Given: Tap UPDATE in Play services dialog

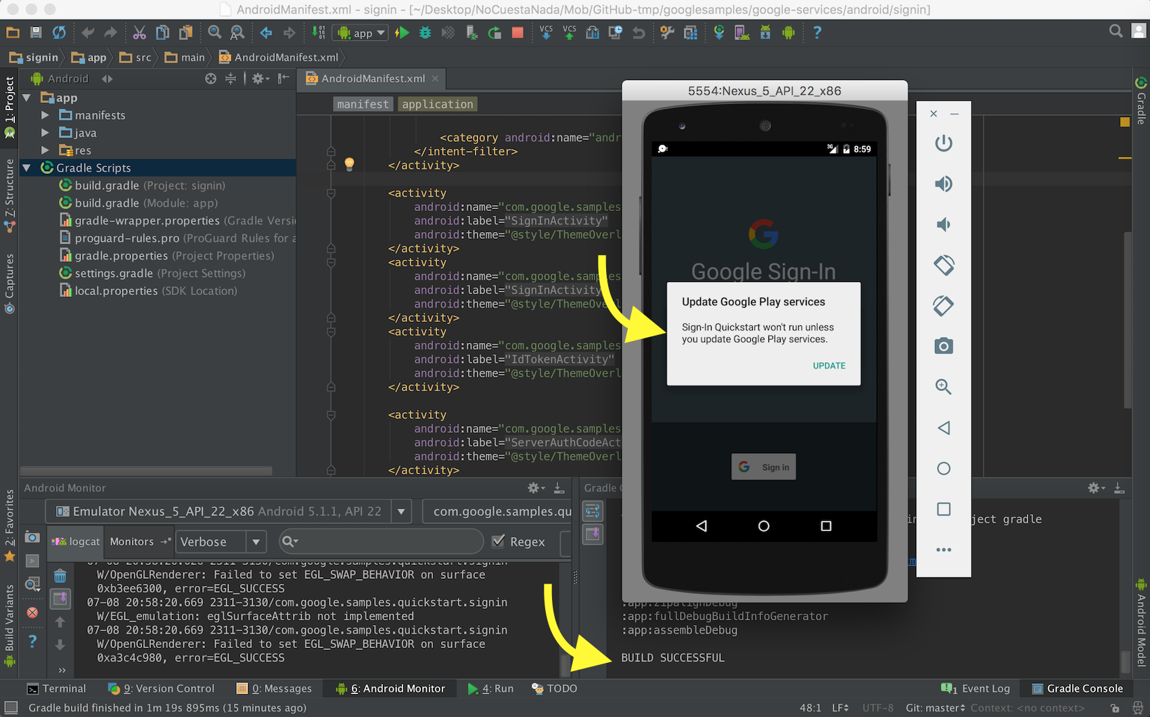Looking at the screenshot, I should click(x=829, y=365).
